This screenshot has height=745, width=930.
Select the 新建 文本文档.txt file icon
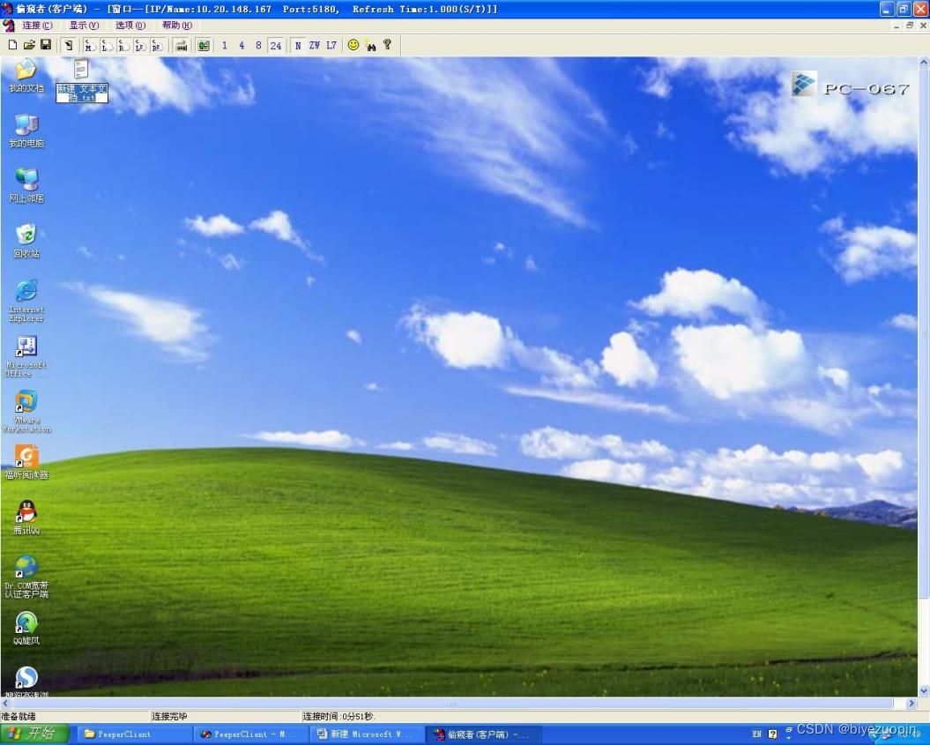pyautogui.click(x=82, y=80)
